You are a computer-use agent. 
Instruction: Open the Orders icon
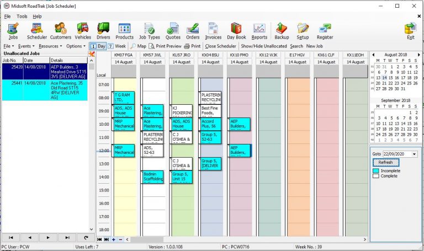[193, 31]
